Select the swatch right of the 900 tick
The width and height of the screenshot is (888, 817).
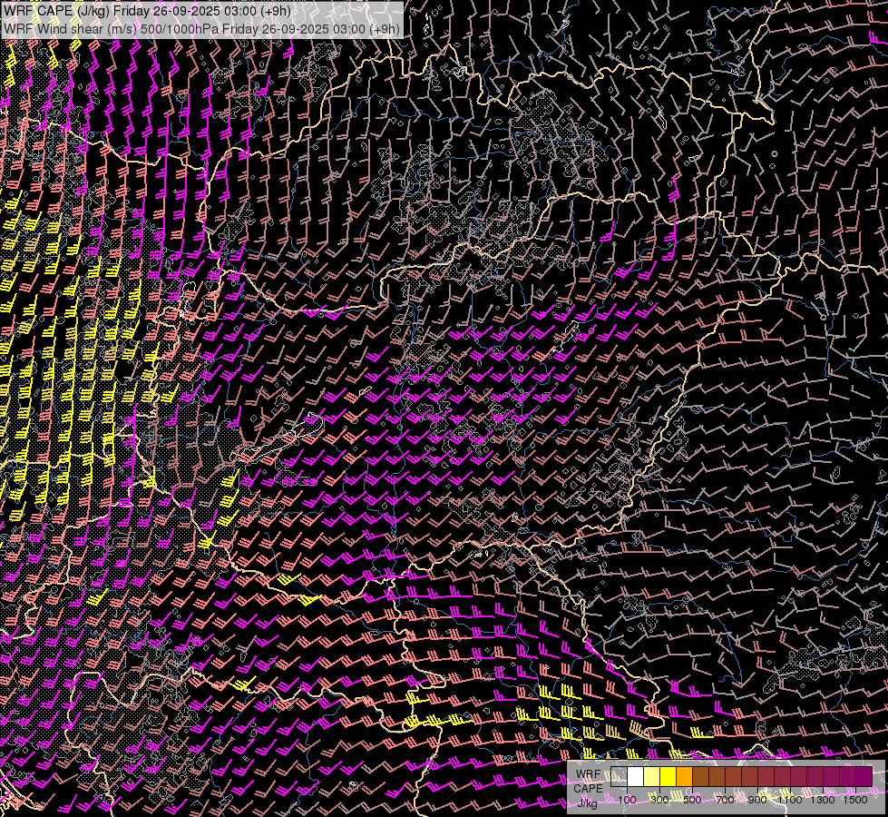click(x=766, y=776)
